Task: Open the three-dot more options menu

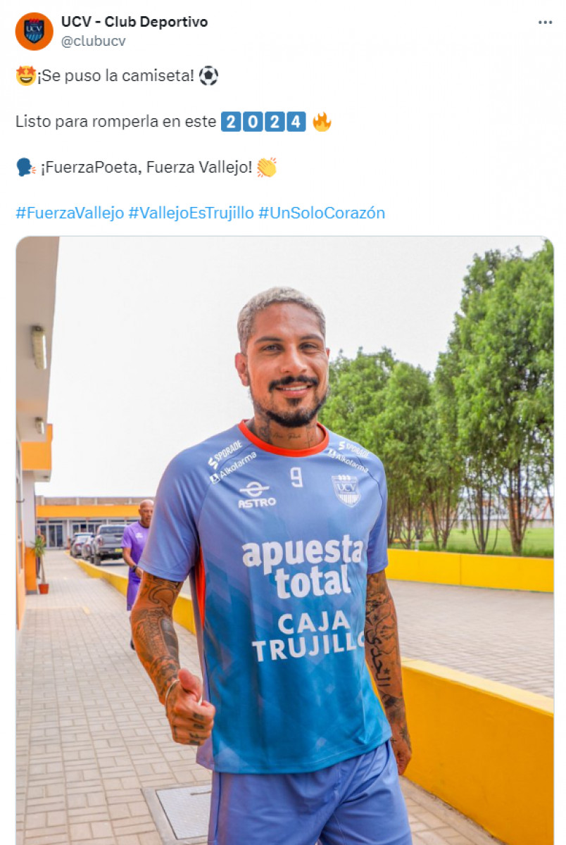Action: point(545,23)
